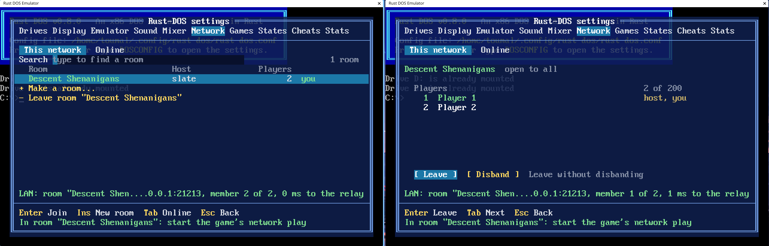Viewport: 769px width, 246px height.
Task: Open Display tab in right emulator window
Action: pos(455,31)
